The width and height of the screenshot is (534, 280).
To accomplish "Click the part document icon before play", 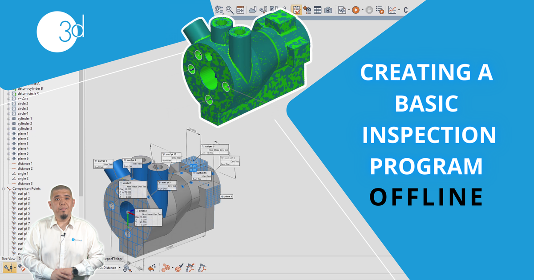I will click(x=341, y=9).
